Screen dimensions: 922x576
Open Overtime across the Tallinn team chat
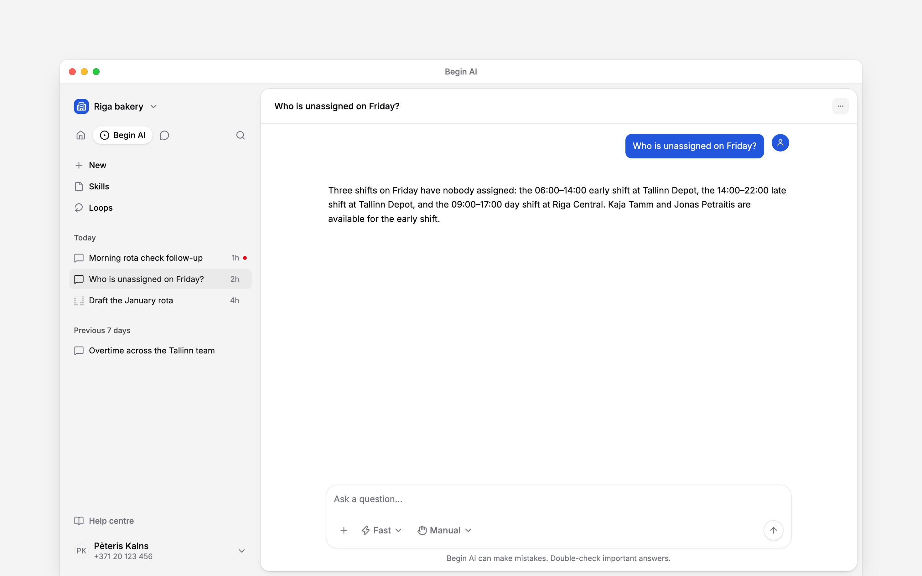[160, 351]
